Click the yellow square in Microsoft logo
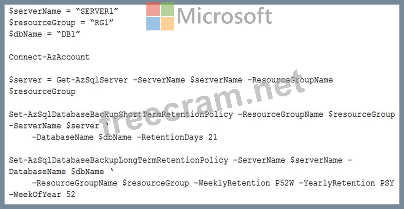Screen dimensions: 404x209 [x=167, y=23]
